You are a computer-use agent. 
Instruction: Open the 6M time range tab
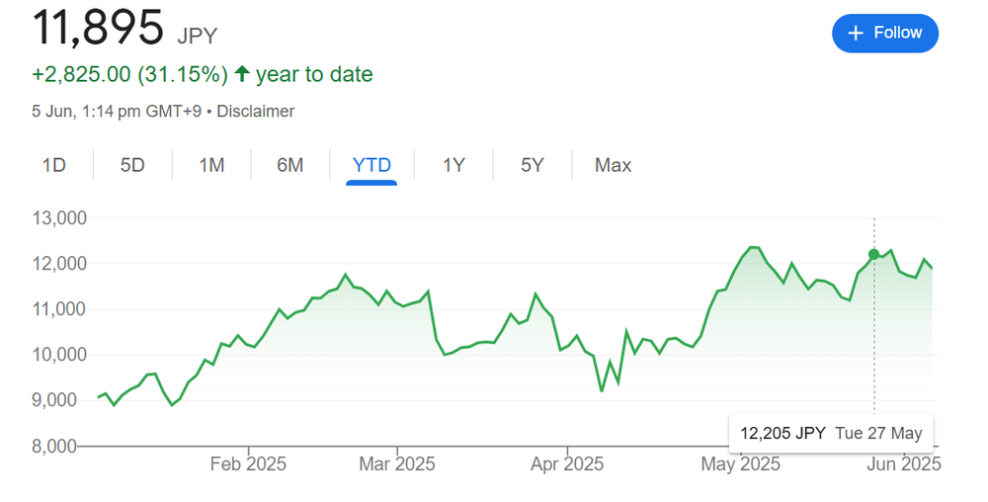tap(289, 165)
